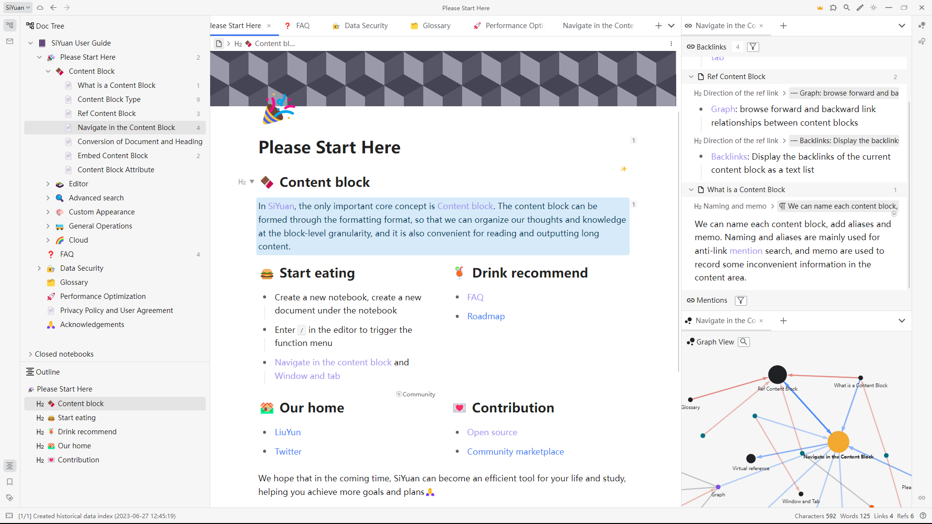Screen dimensions: 932x524
Task: Click the orange Navigate node in graph
Action: pos(838,442)
